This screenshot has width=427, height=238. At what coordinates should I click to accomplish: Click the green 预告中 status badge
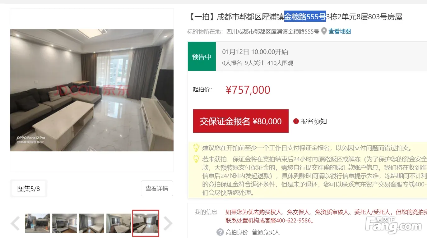coord(202,57)
